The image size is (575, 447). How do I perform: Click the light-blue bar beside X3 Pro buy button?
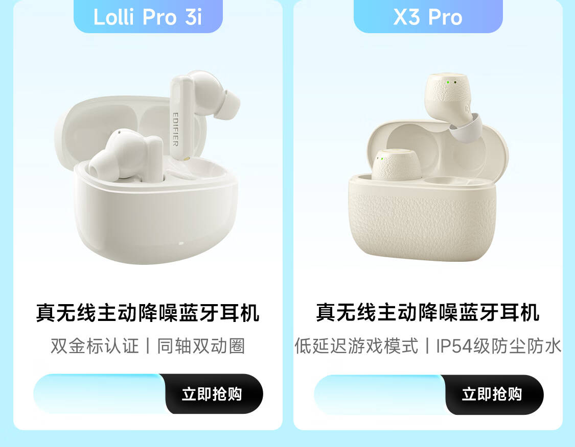pos(380,394)
